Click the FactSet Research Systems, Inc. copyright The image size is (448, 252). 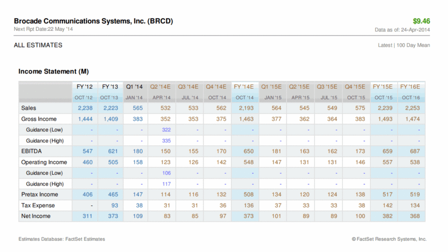(389, 239)
